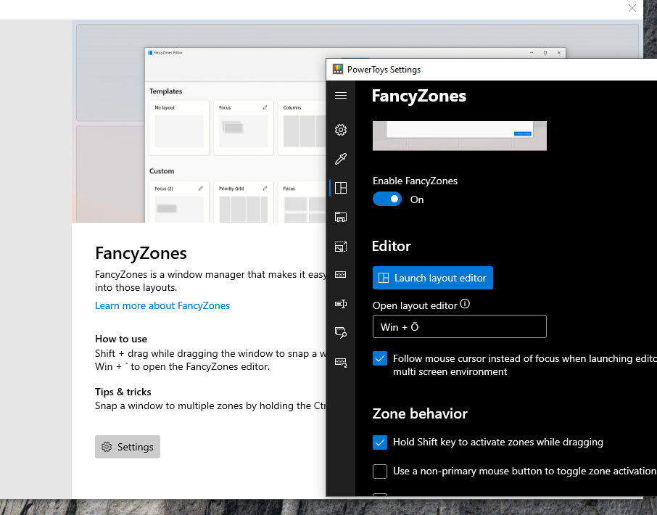657x515 pixels.
Task: Click the Settings button on FancyZones page
Action: [x=127, y=447]
